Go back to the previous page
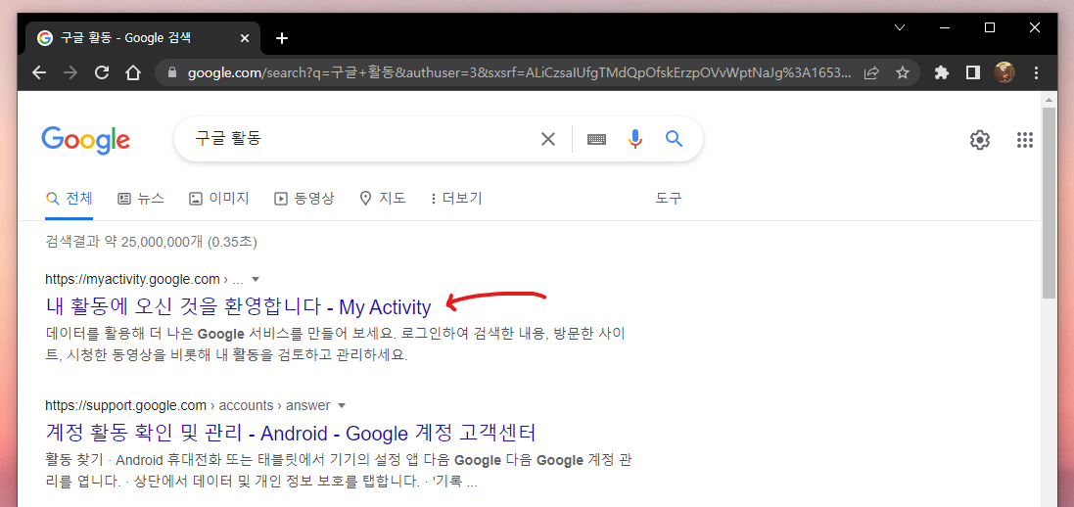Image resolution: width=1074 pixels, height=507 pixels. (39, 72)
